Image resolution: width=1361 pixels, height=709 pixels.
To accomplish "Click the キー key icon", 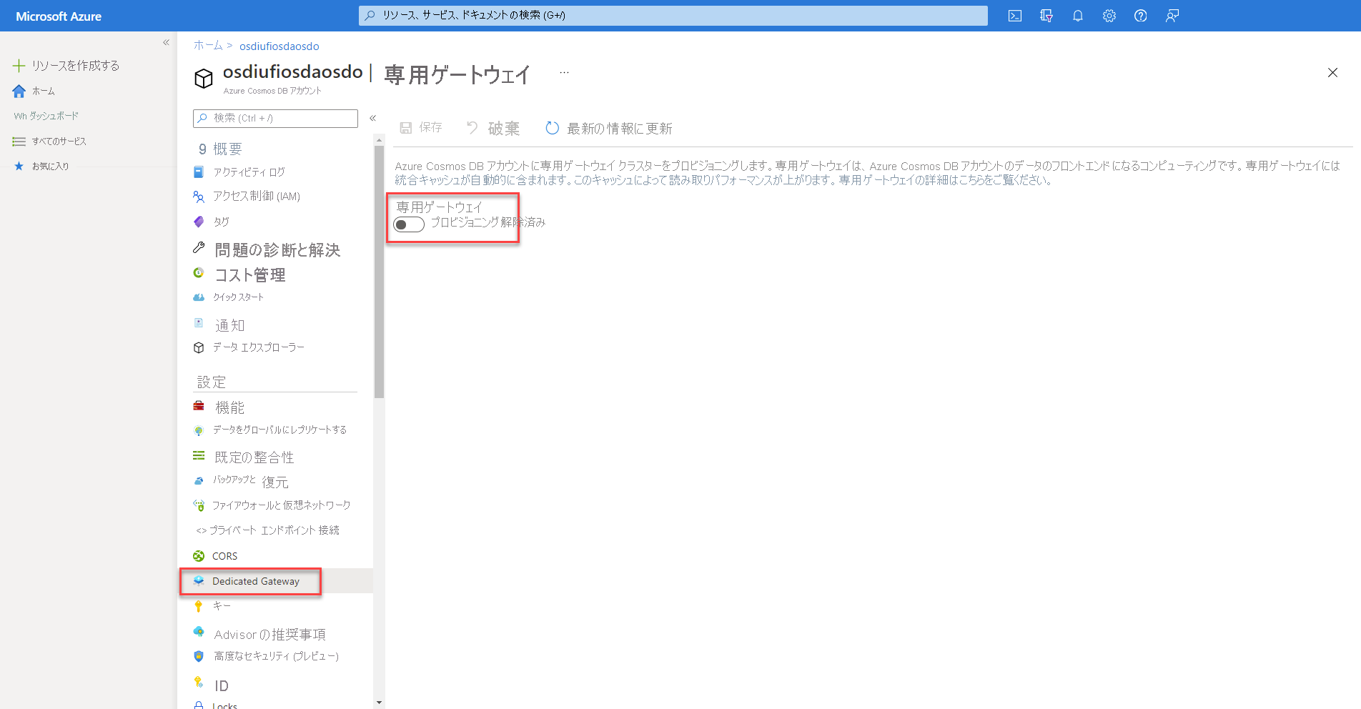I will (x=199, y=606).
